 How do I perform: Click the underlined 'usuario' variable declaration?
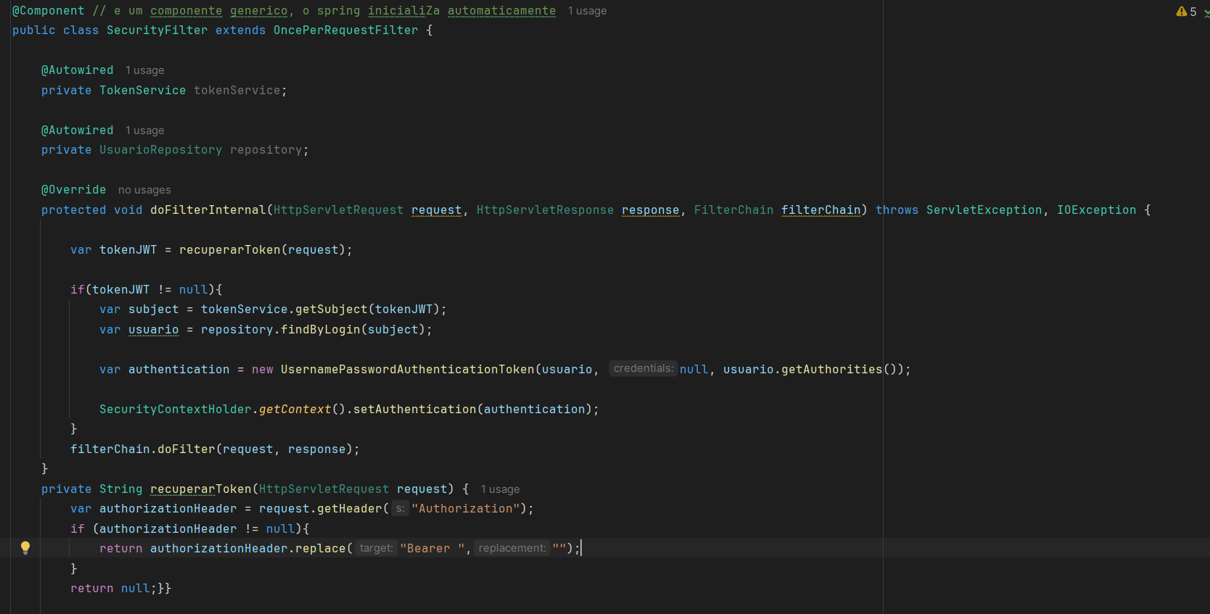(x=153, y=330)
